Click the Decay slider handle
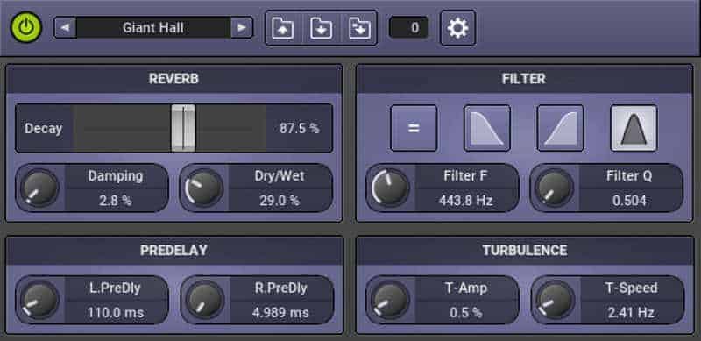Screen dimensions: 701x341 183,129
